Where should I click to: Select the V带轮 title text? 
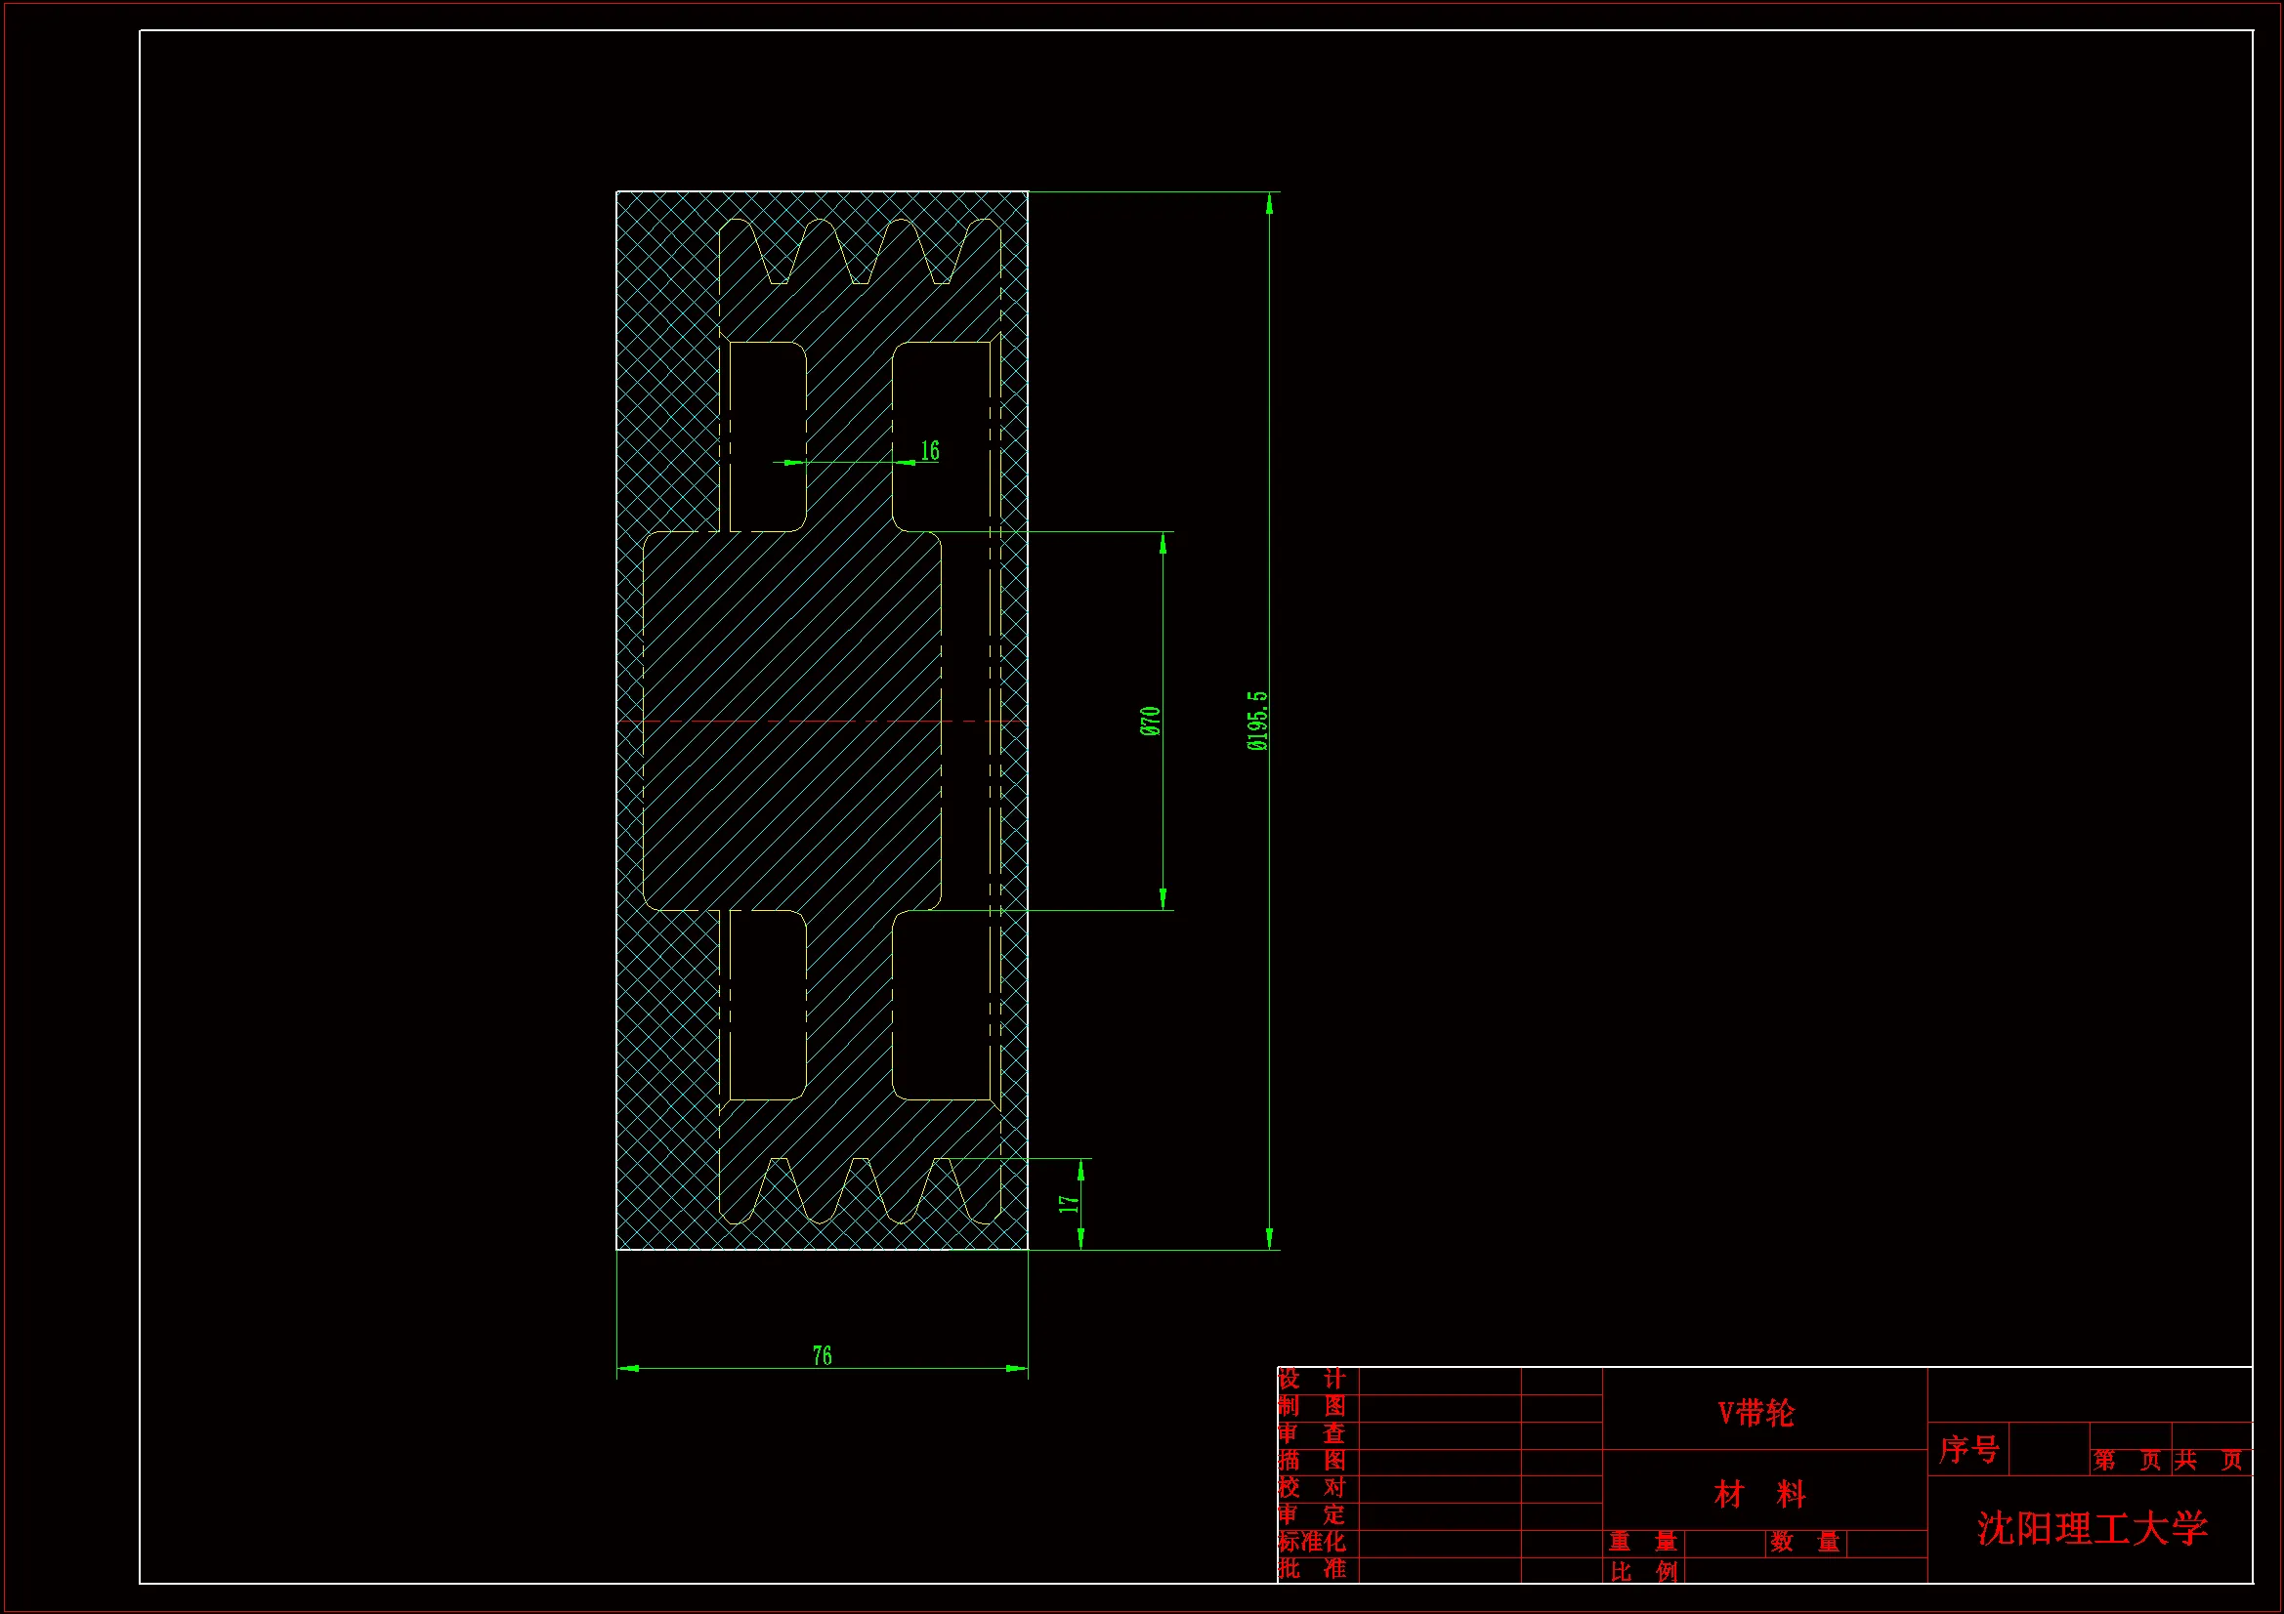1755,1413
